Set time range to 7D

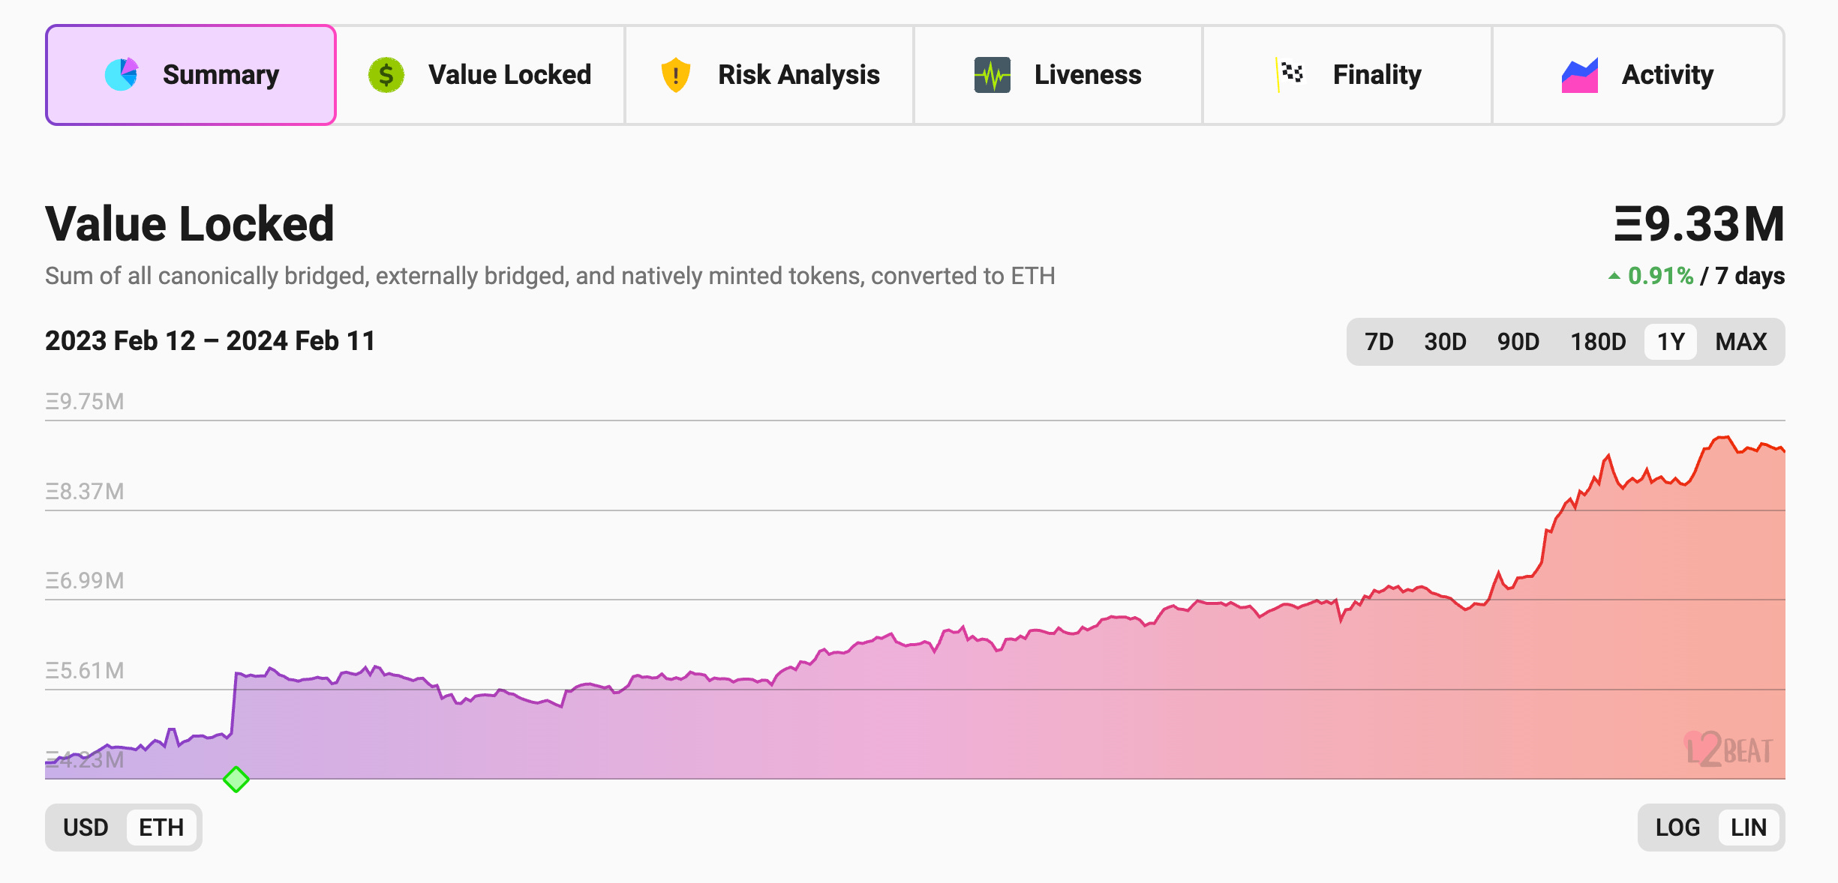(x=1379, y=342)
